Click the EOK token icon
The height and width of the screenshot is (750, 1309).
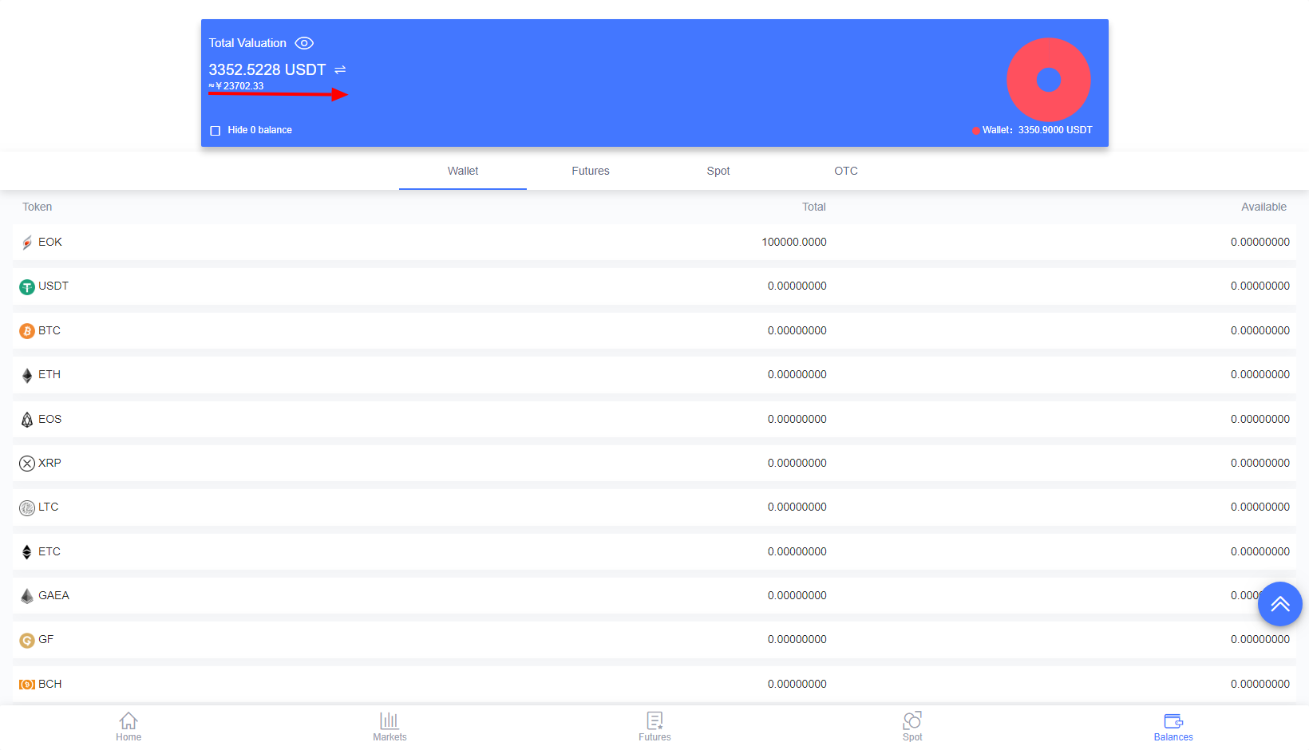pyautogui.click(x=27, y=243)
